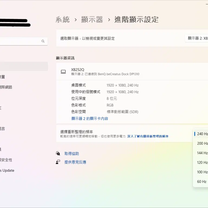The image size is (208, 208).
Task: Open the 深入了解有關重新整理的頻率 link
Action: (x=148, y=136)
